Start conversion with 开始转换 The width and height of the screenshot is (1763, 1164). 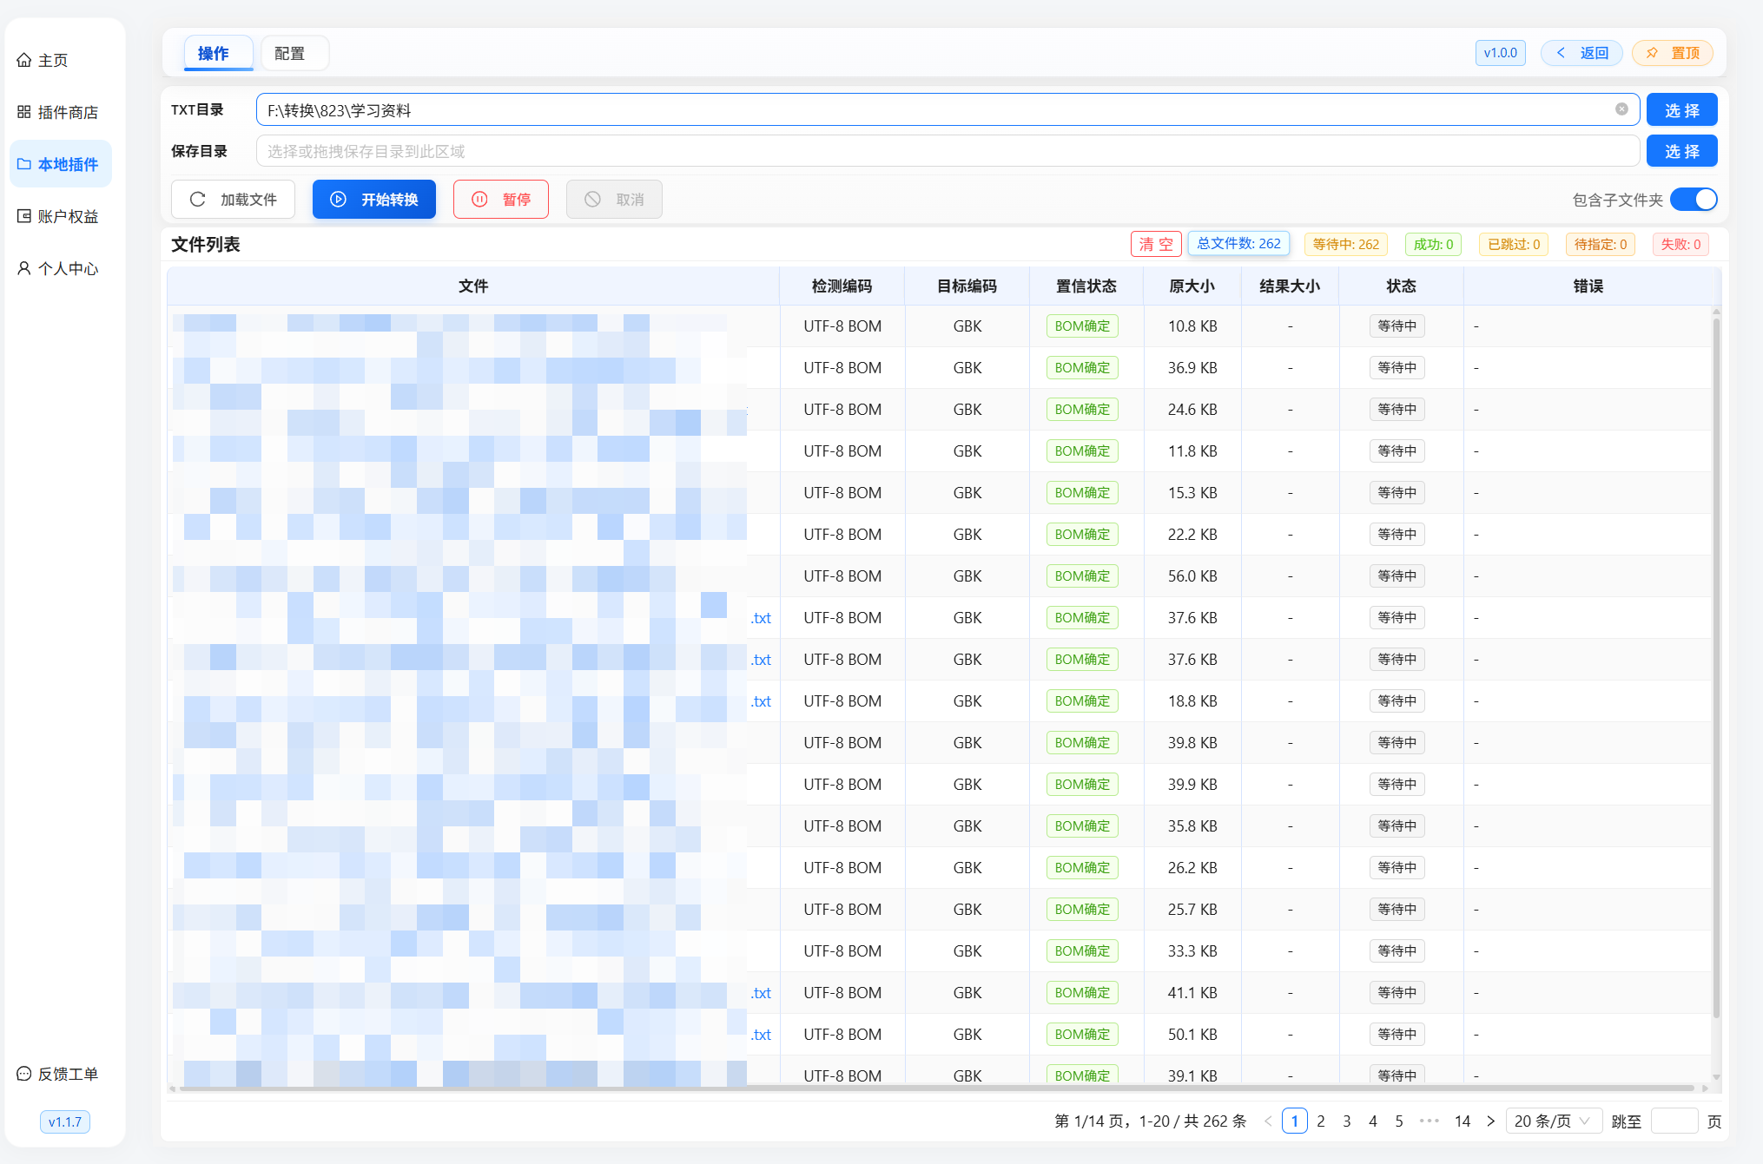click(374, 200)
